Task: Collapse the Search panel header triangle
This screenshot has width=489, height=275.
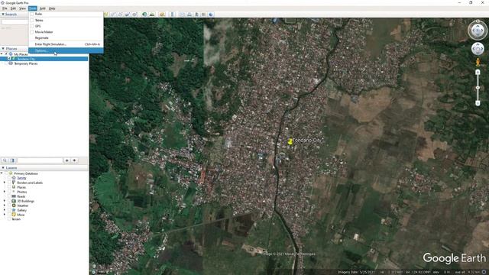Action: tap(3, 15)
